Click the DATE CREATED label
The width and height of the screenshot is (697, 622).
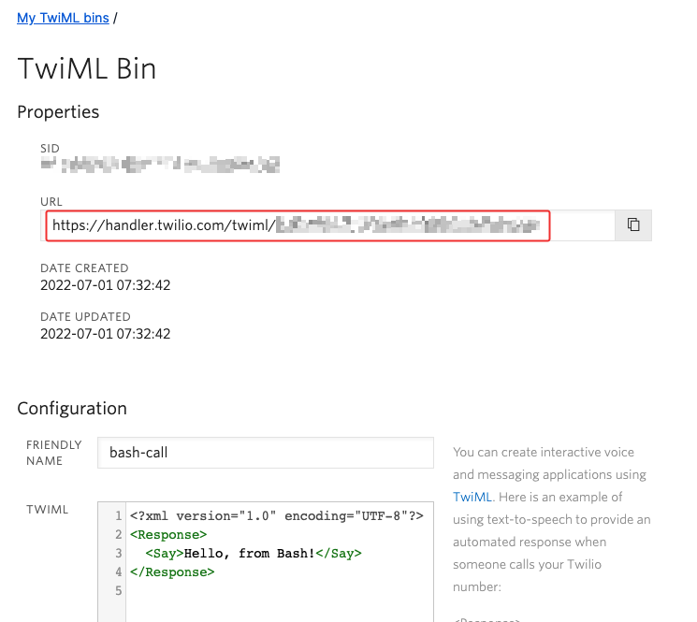(84, 268)
